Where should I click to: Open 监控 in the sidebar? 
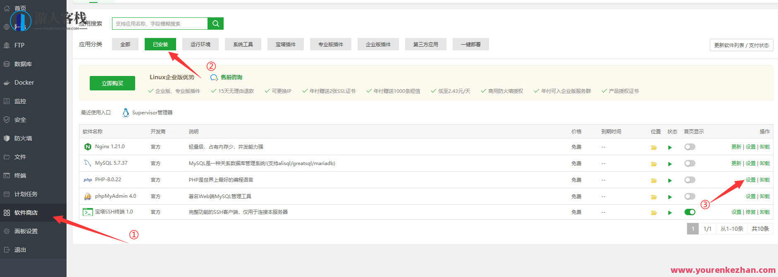33,101
